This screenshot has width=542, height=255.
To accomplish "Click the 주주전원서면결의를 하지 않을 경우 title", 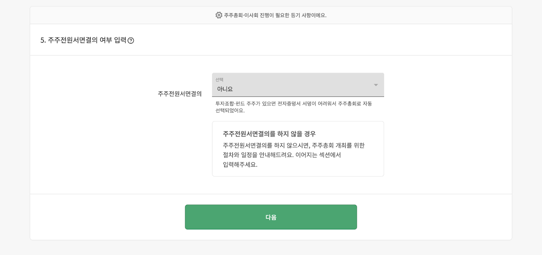I will click(269, 134).
